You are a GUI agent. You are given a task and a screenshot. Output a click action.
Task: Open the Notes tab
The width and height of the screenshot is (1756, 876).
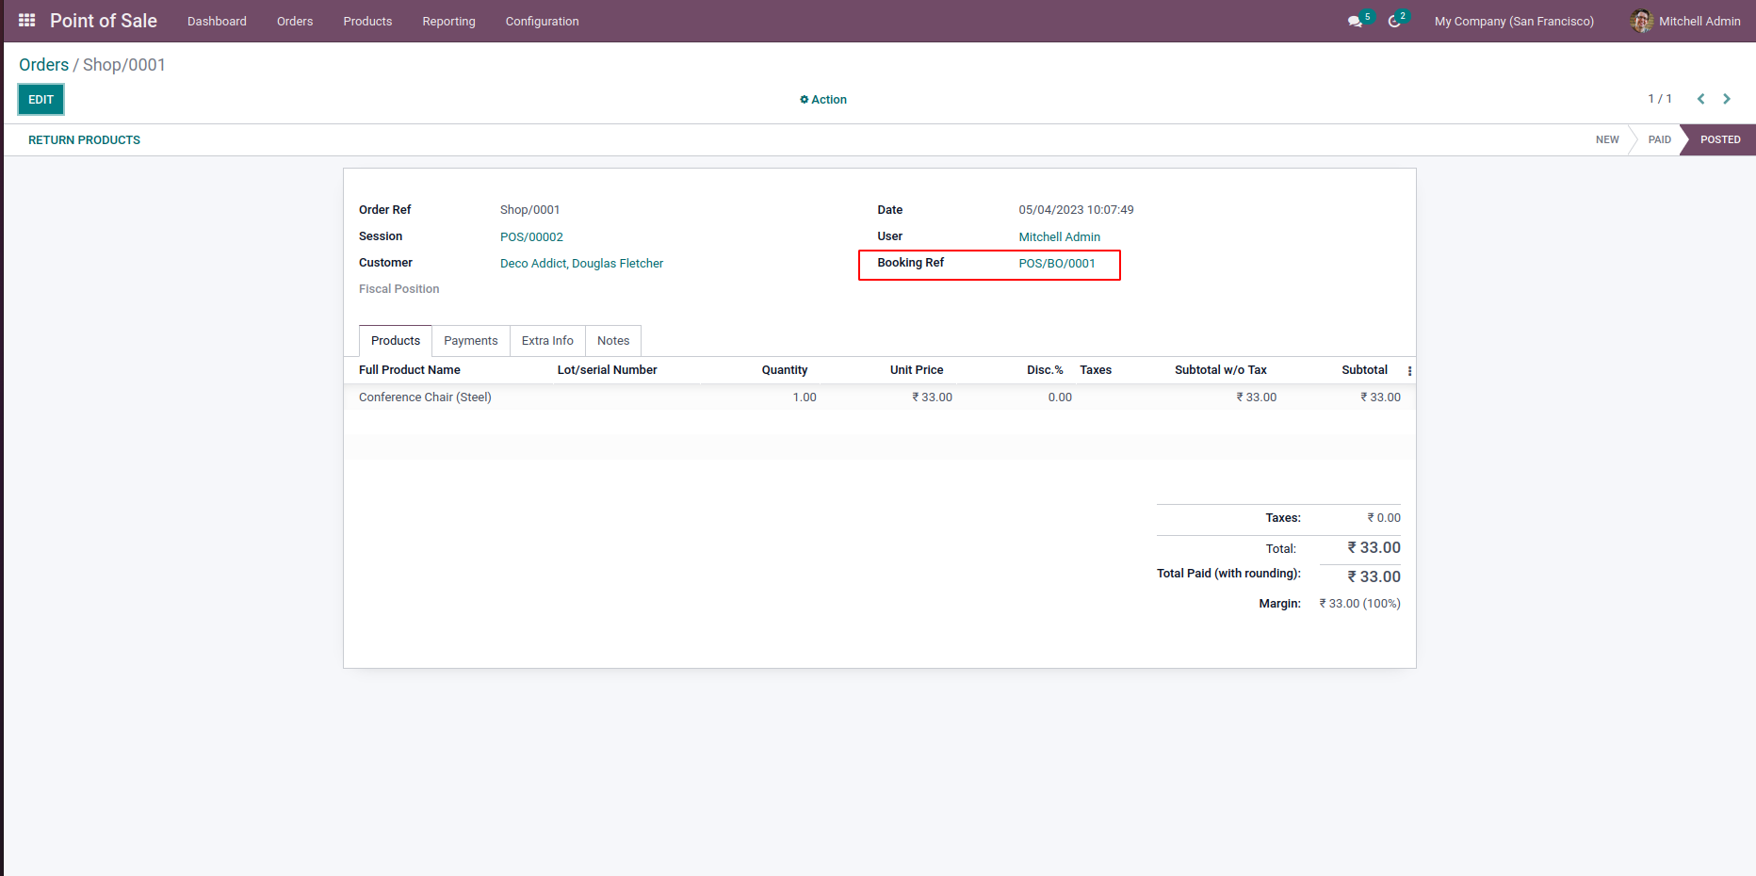[613, 341]
